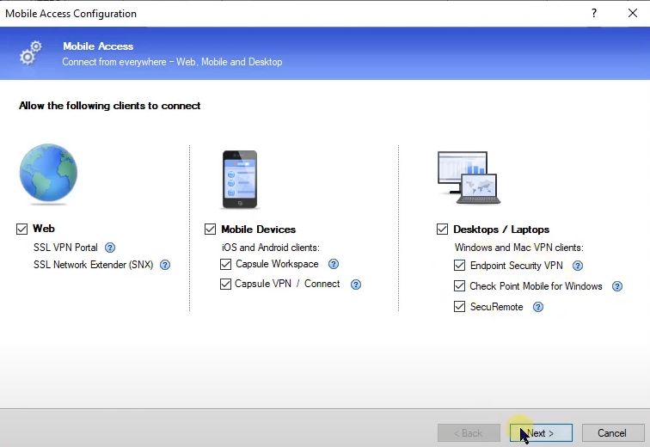Click the SSL VPN Portal label

[65, 248]
